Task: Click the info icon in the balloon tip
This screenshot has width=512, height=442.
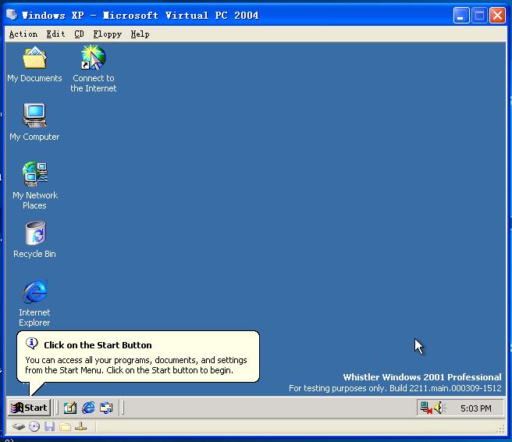Action: 32,344
